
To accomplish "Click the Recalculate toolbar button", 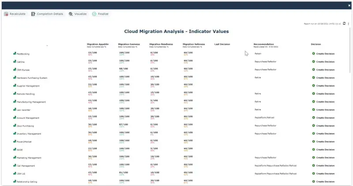I will coord(15,14).
